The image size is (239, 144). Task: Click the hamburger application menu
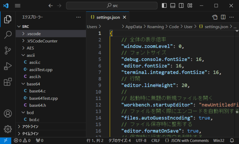(18, 6)
